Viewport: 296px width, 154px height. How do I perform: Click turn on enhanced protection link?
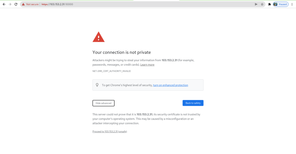171,85
